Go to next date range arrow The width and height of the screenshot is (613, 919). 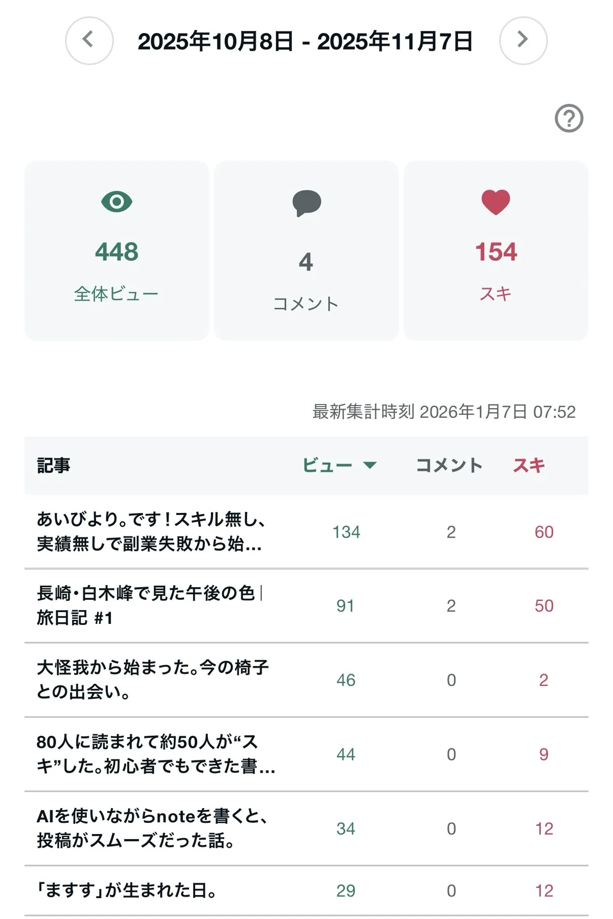pos(523,40)
